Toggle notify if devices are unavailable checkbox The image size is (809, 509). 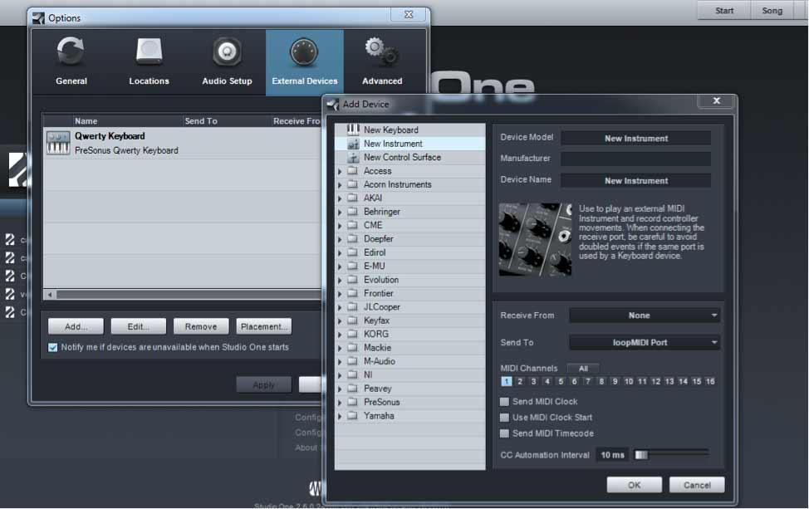point(52,347)
